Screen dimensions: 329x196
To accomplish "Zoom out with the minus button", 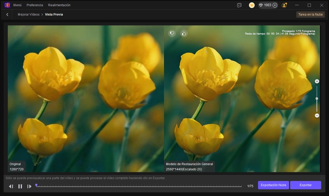I will [x=317, y=116].
